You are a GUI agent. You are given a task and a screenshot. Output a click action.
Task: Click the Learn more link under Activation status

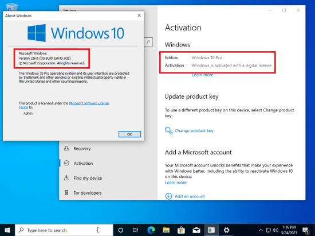[202, 75]
